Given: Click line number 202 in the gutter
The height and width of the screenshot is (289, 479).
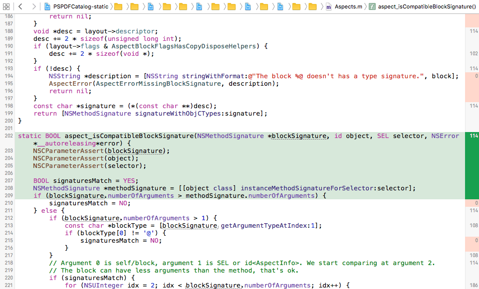Looking at the screenshot, I should pos(8,136).
